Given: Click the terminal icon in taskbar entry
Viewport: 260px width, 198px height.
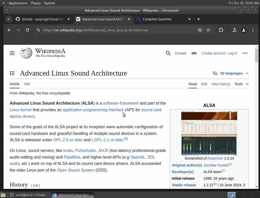Looking at the screenshot, I should click(x=12, y=195).
